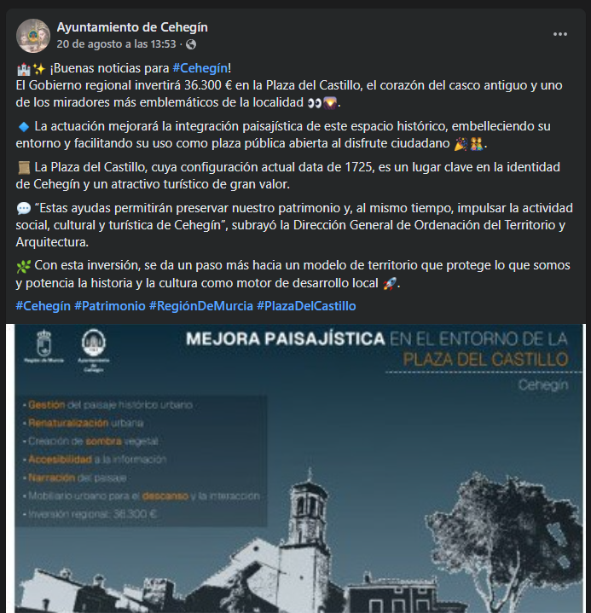Click the scroll emoji before La Plaza
591x613 pixels.
point(24,168)
